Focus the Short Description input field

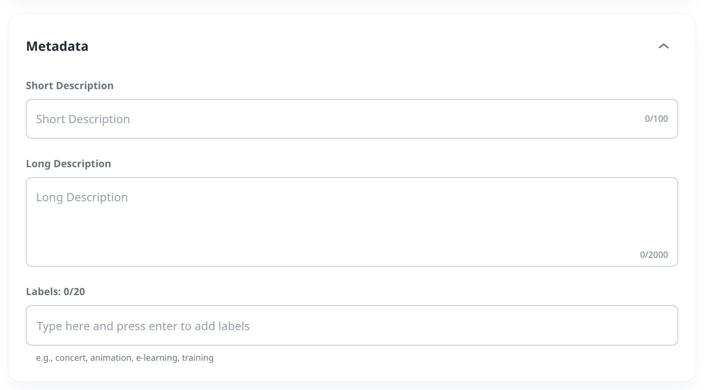[336, 119]
